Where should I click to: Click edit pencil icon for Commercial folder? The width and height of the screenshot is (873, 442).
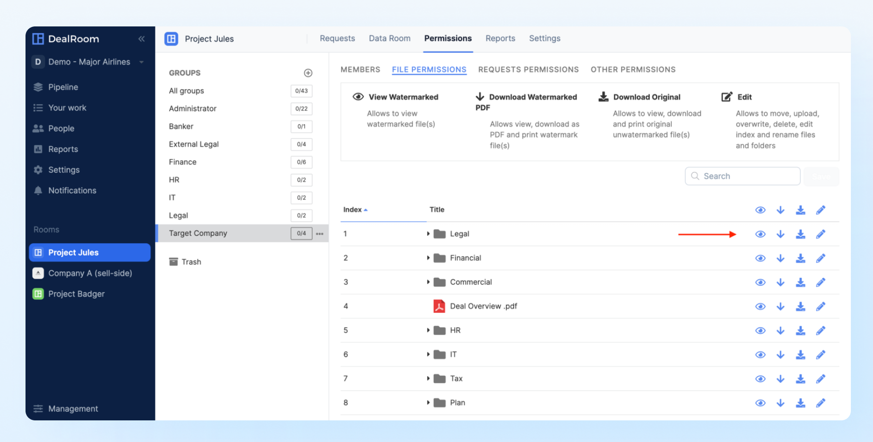click(x=821, y=282)
